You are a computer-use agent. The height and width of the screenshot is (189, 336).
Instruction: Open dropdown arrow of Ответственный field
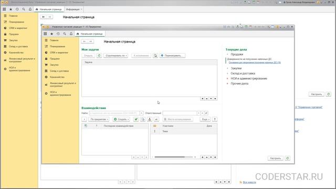(198, 113)
